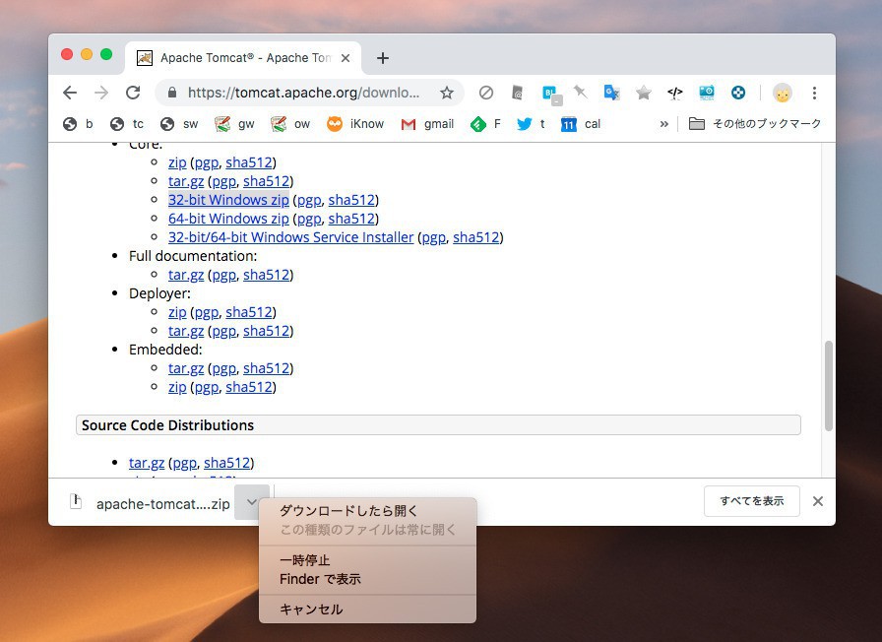Open the Chrome three-dot menu
This screenshot has height=642, width=882.
click(x=814, y=93)
